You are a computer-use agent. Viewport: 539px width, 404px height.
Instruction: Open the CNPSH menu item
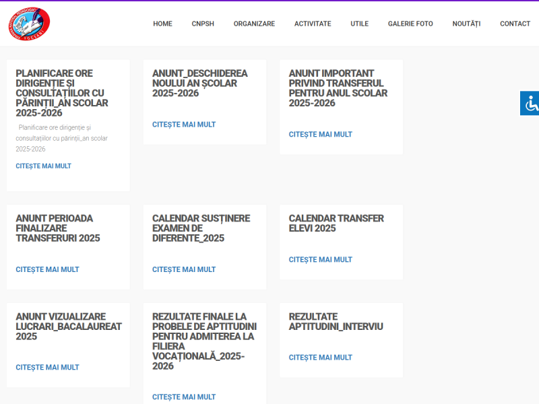click(203, 24)
